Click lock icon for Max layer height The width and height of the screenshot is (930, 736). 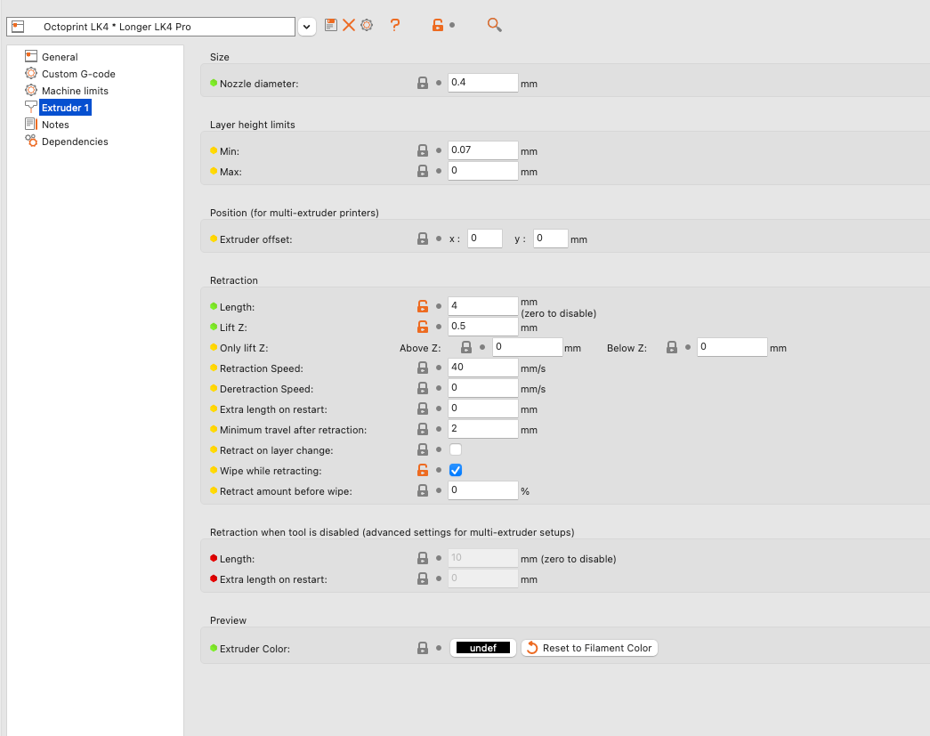[x=423, y=171]
